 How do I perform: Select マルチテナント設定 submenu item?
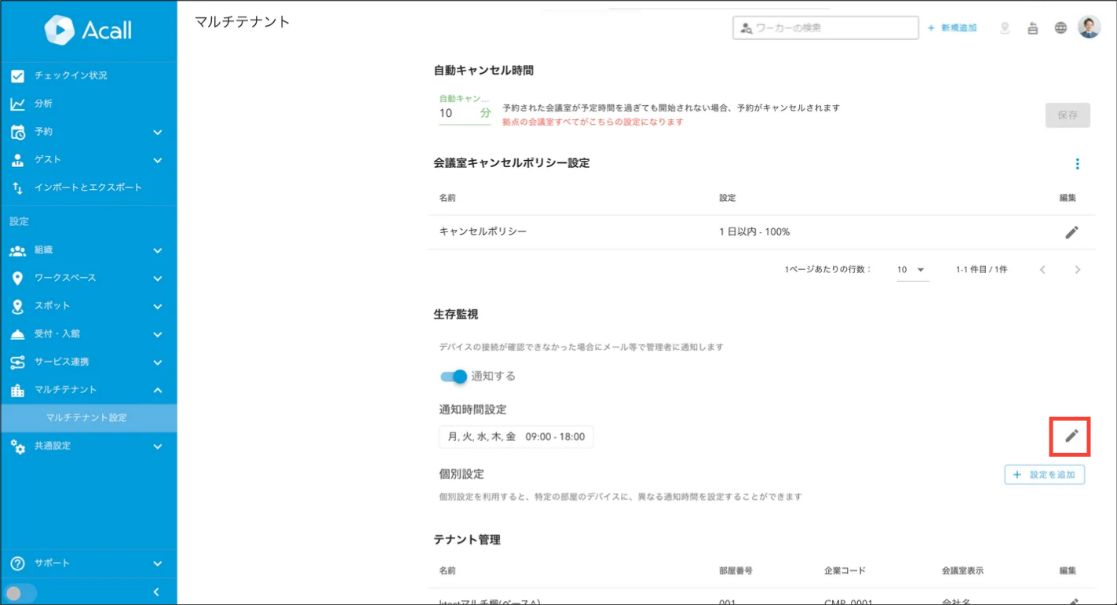[86, 417]
